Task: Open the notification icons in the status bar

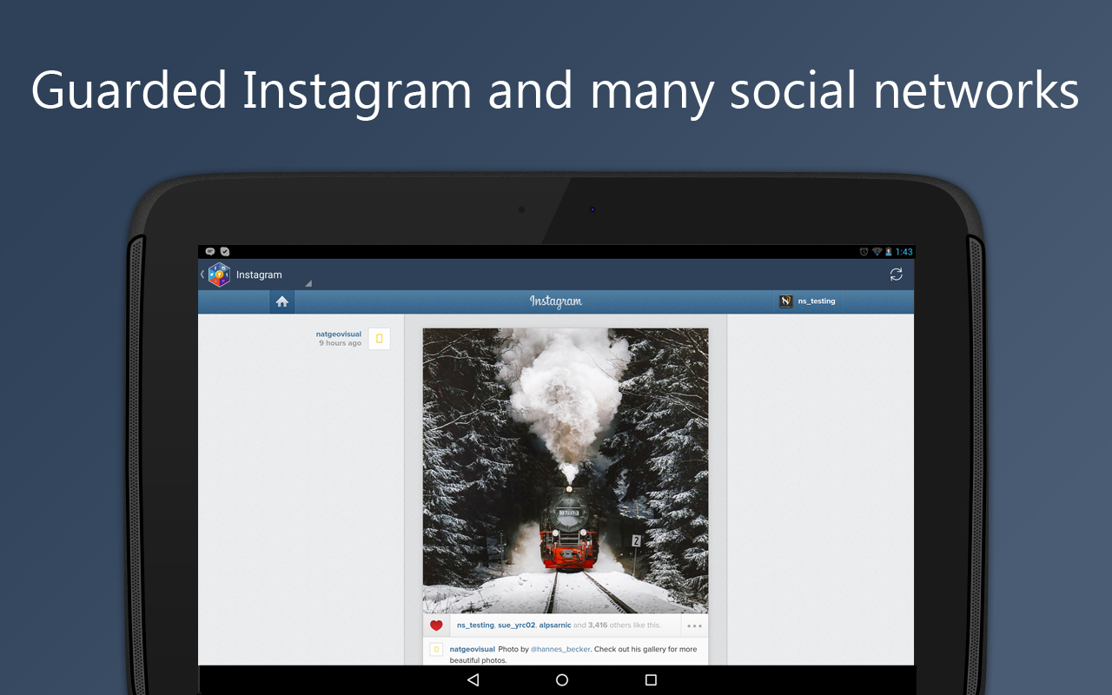Action: pos(215,251)
